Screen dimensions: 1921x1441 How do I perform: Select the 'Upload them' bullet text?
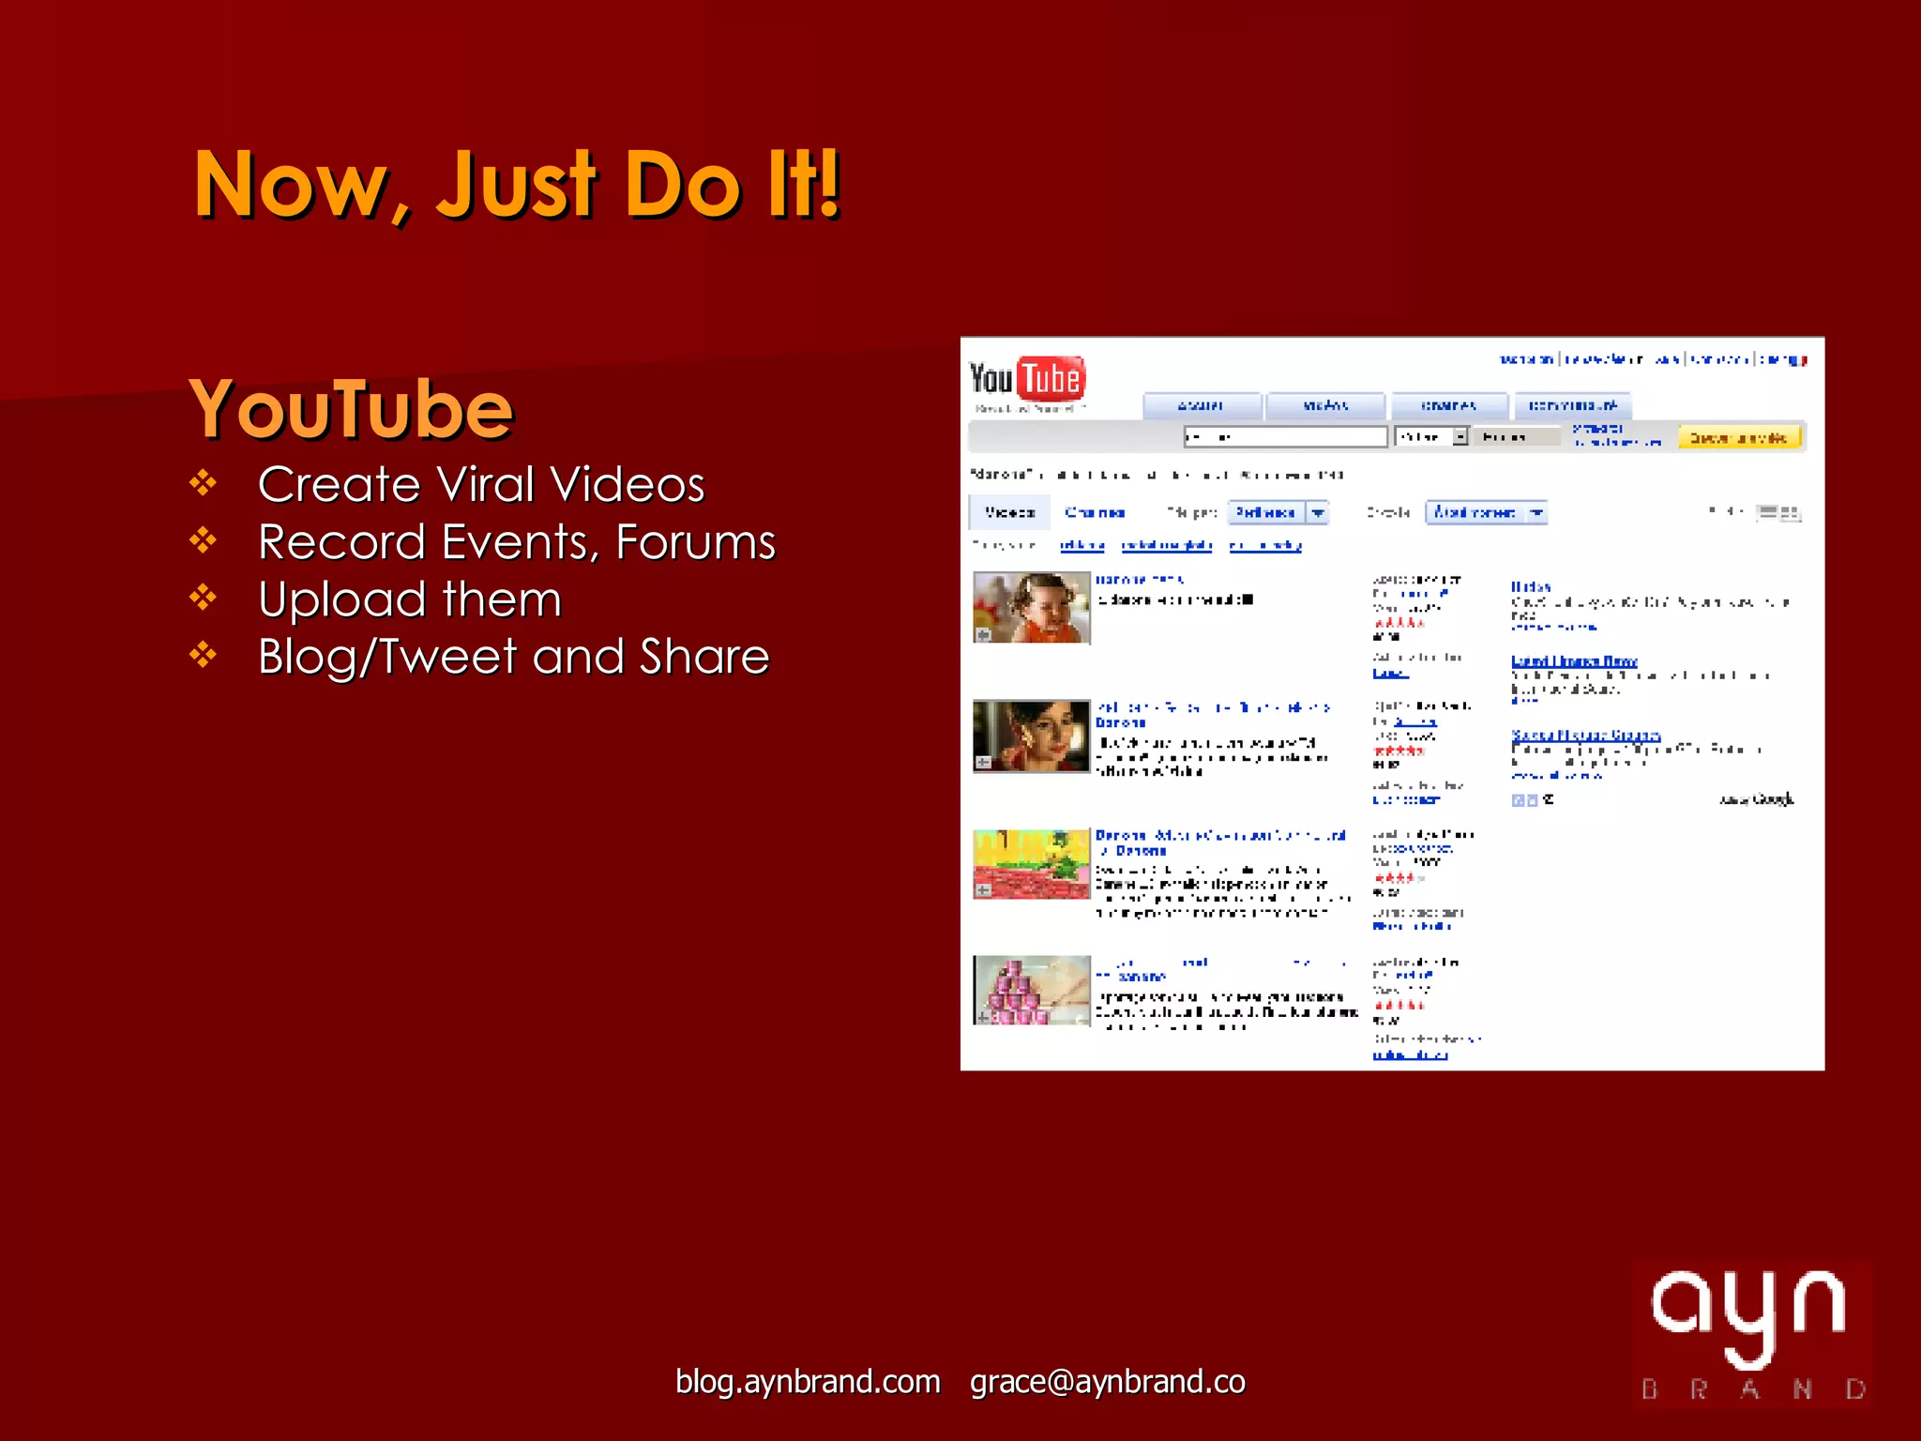click(410, 599)
